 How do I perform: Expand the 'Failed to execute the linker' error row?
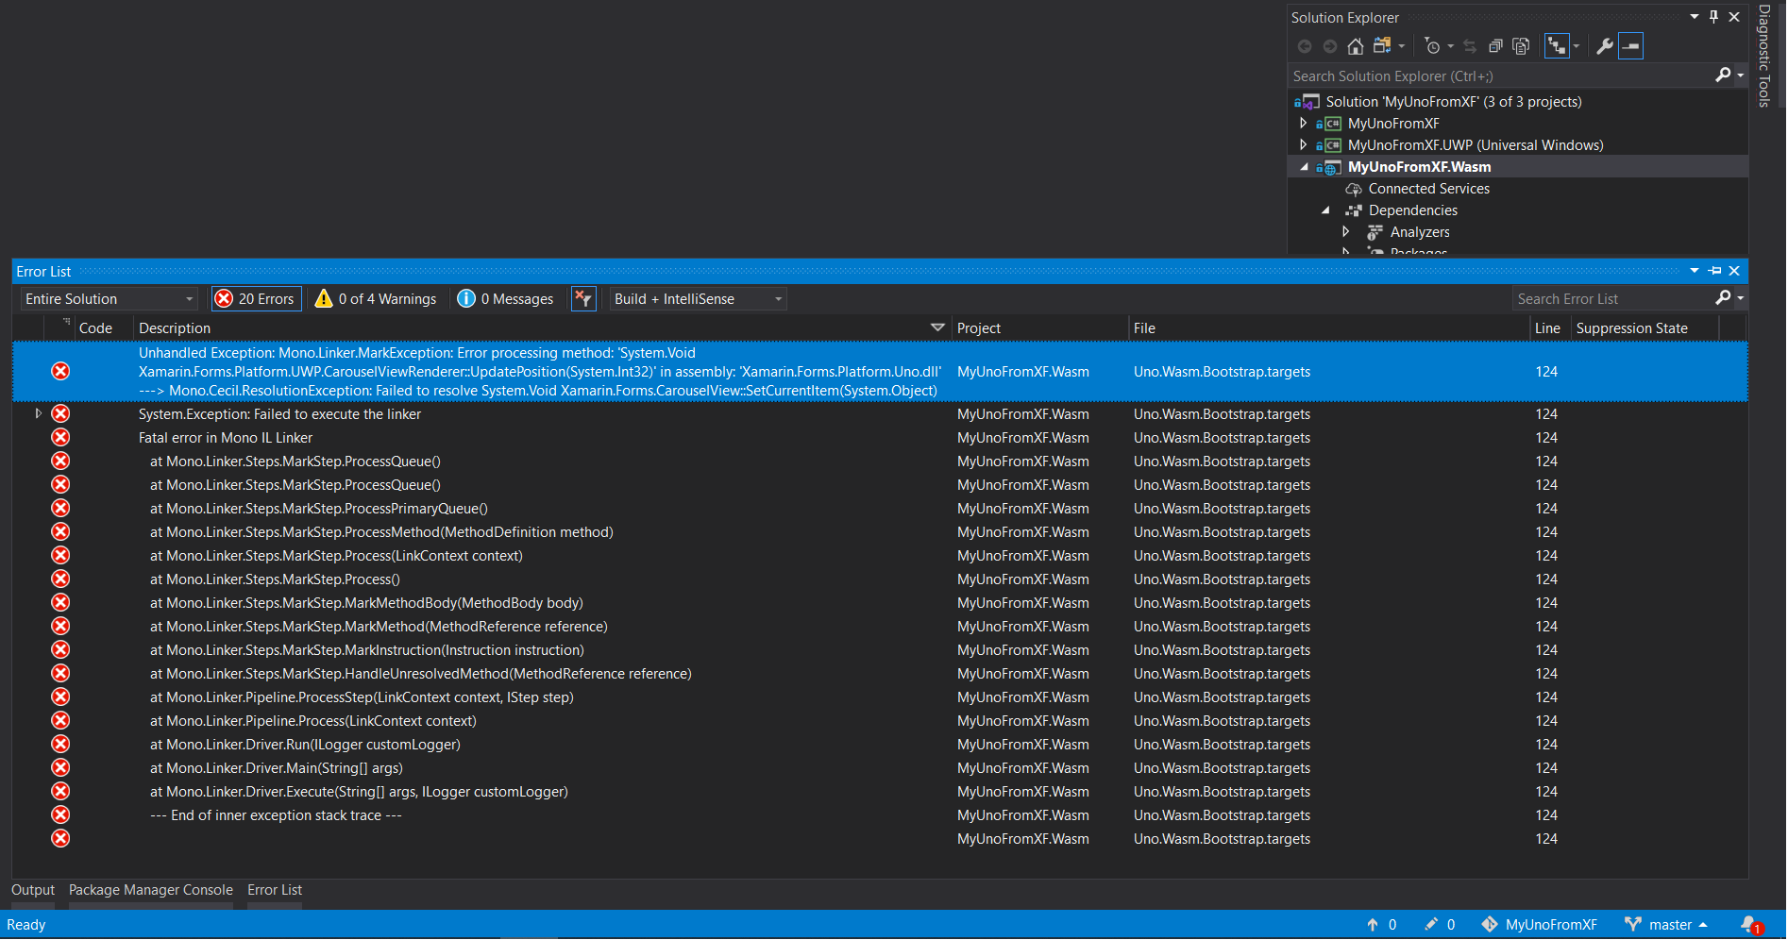tap(38, 413)
